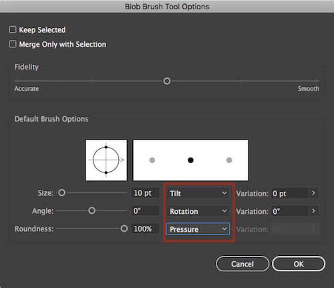Click the right gray dot in the brush preview
The width and height of the screenshot is (334, 288).
(229, 160)
